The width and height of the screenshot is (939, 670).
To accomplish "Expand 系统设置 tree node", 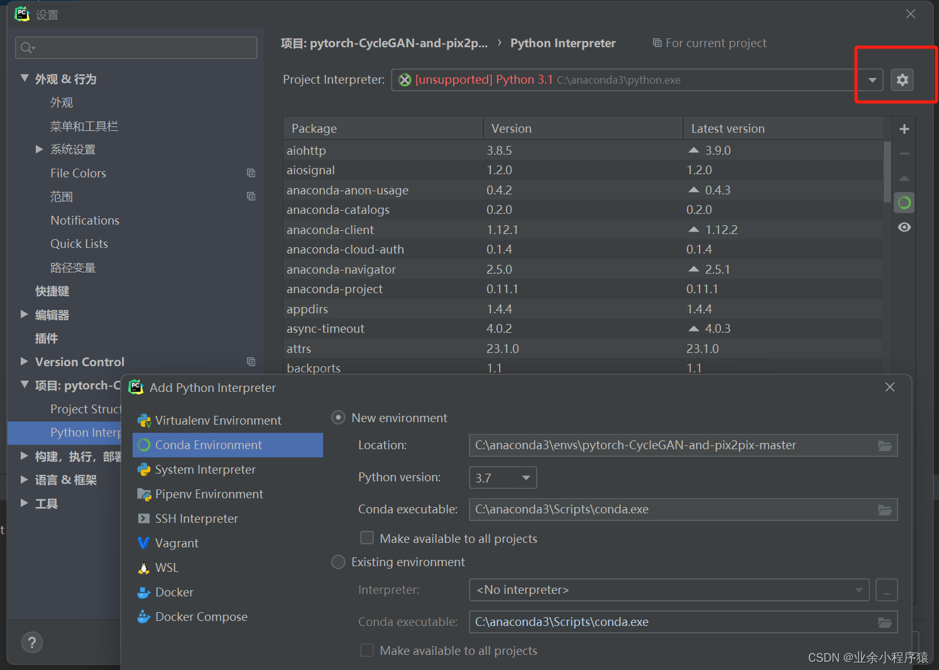I will pyautogui.click(x=39, y=149).
